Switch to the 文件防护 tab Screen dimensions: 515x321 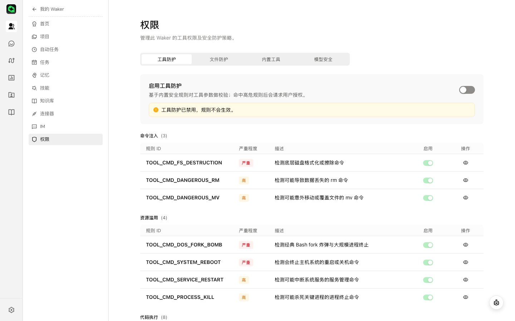219,59
